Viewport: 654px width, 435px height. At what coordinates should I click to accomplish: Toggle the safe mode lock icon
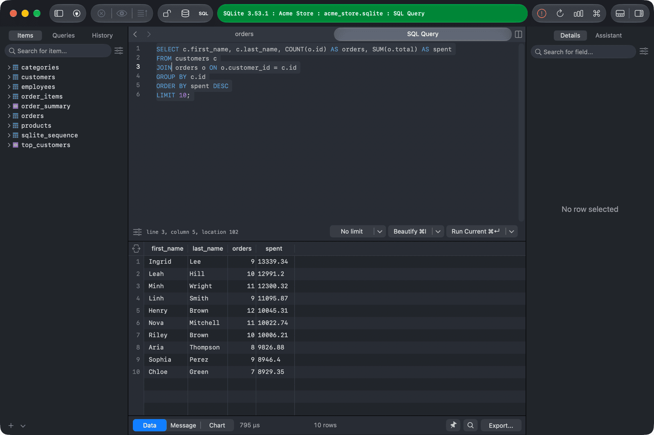click(167, 13)
